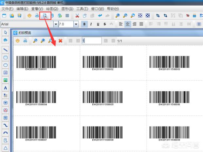Select the barcode drawing tool
This screenshot has height=152, width=203.
tap(6, 103)
